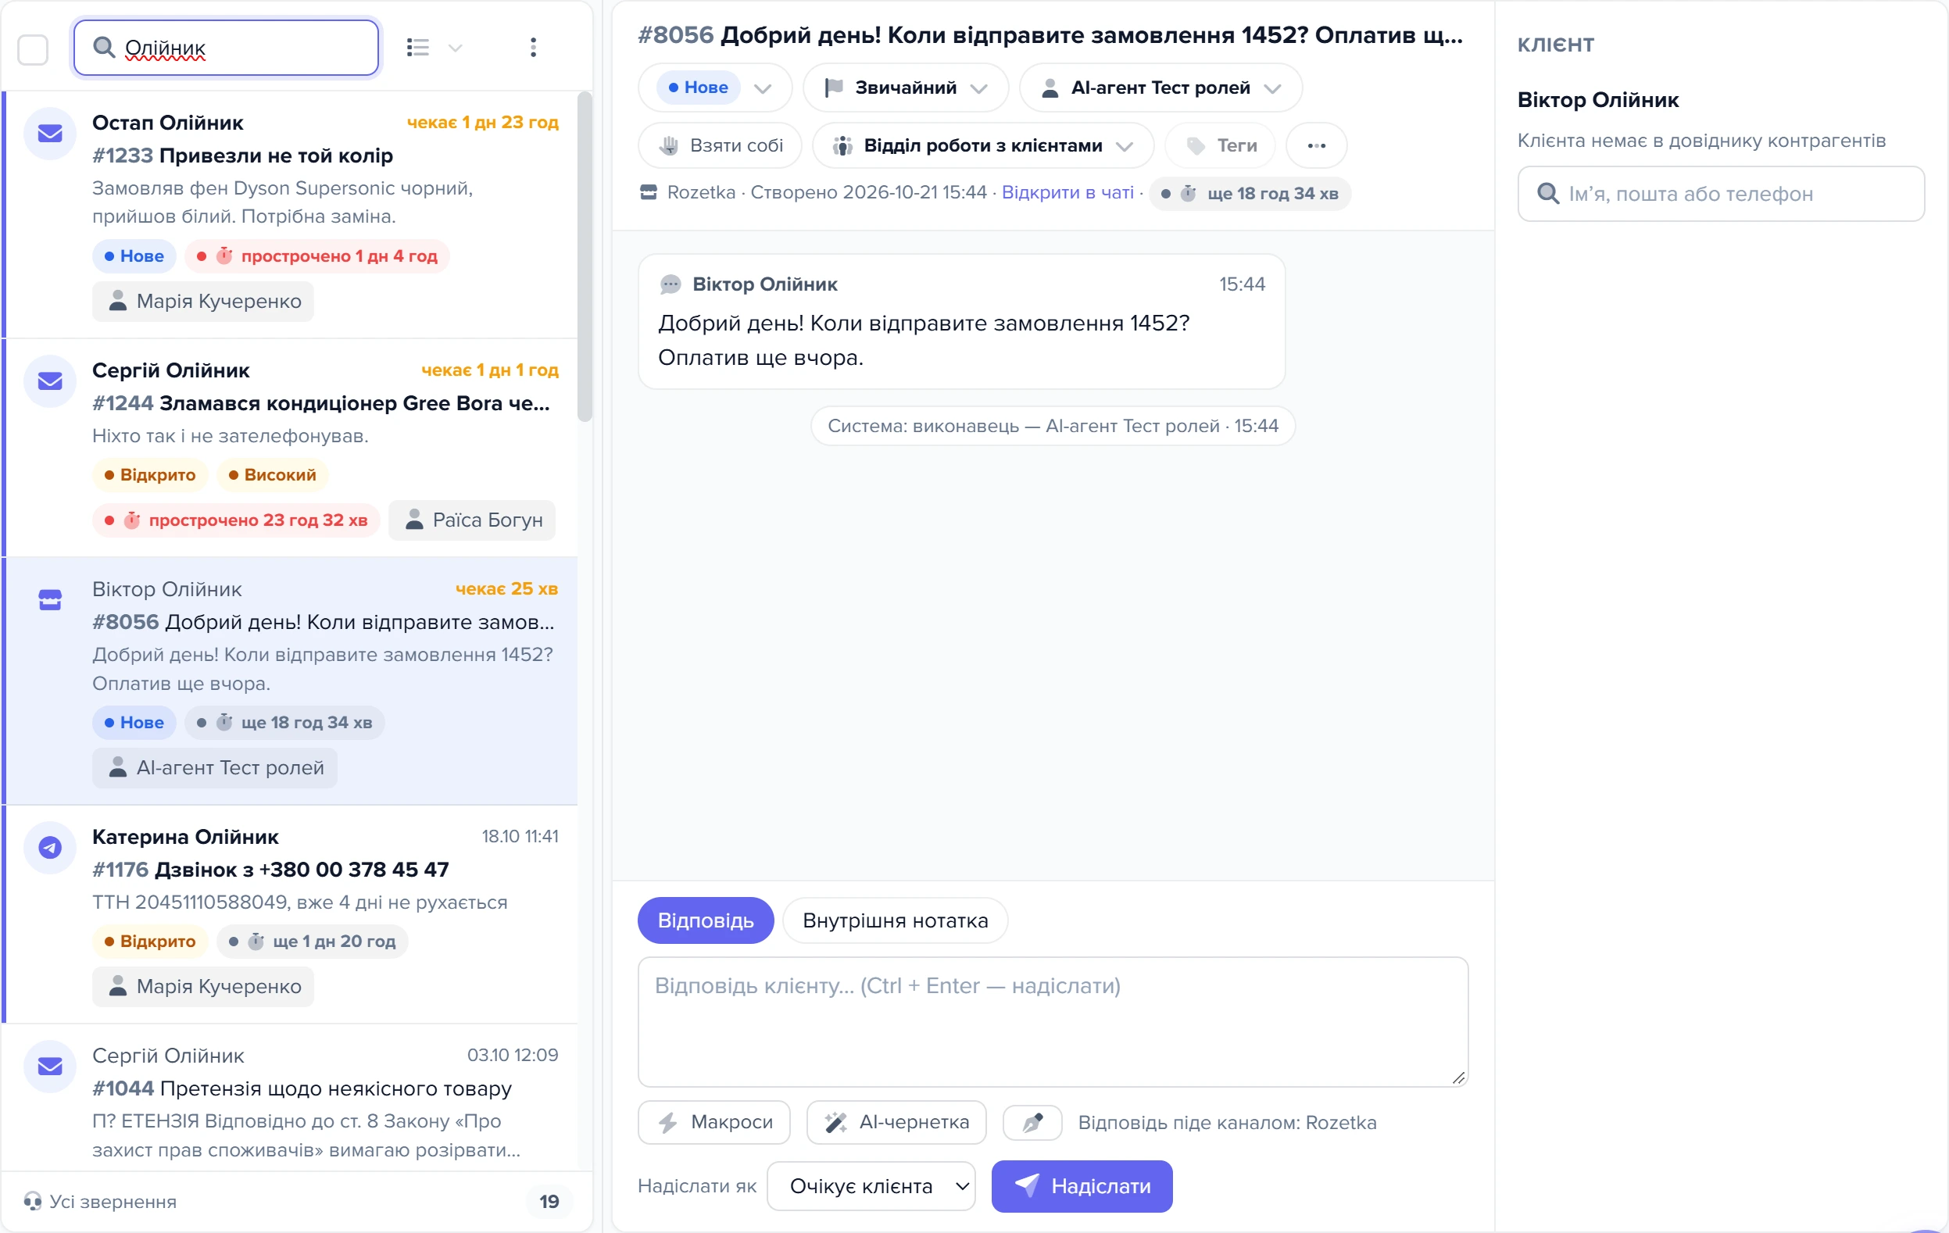Switch to the Відповідь tab

pos(705,920)
